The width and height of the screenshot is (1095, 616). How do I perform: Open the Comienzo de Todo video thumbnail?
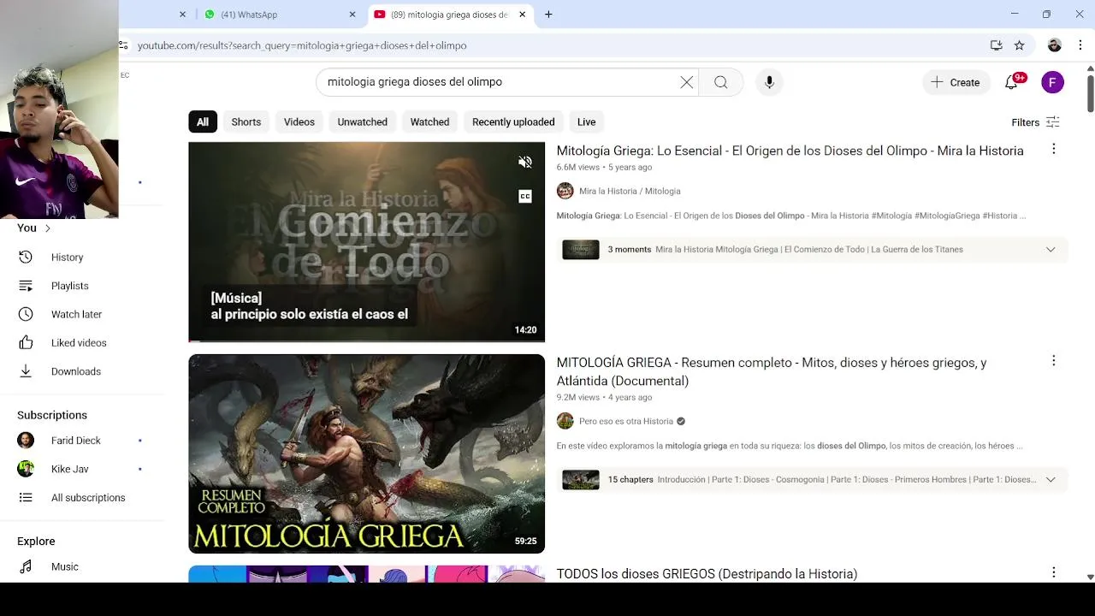pos(366,242)
